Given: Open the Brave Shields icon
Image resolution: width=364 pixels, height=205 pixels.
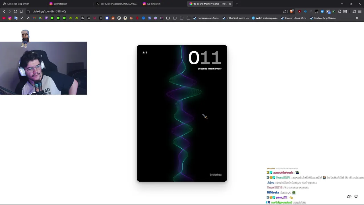Looking at the screenshot, I should (291, 11).
